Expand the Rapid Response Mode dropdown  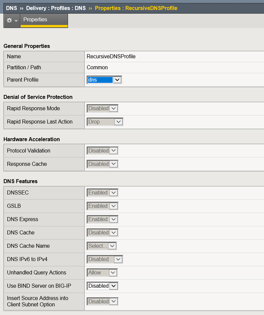103,108
